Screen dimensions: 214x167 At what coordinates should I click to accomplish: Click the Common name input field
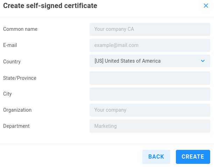click(x=150, y=29)
